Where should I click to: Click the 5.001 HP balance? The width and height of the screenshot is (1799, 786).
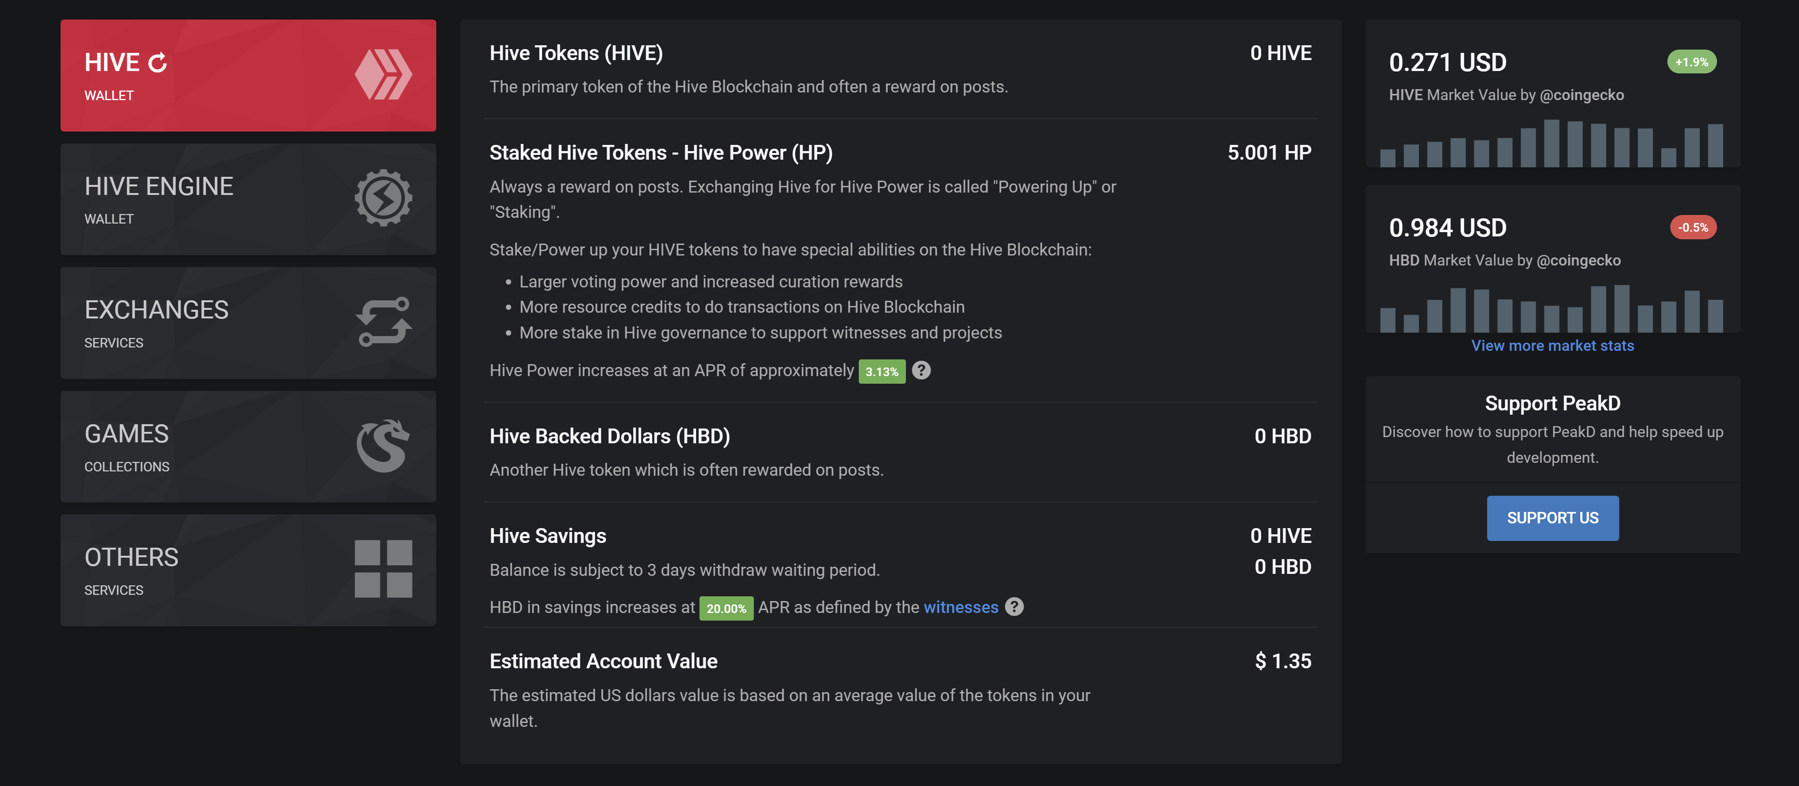click(x=1270, y=153)
